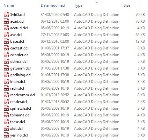Viewport: 148px width, 140px height.
Task: Click the DCL icon beside aceturl.dcl
Action: 6,28
